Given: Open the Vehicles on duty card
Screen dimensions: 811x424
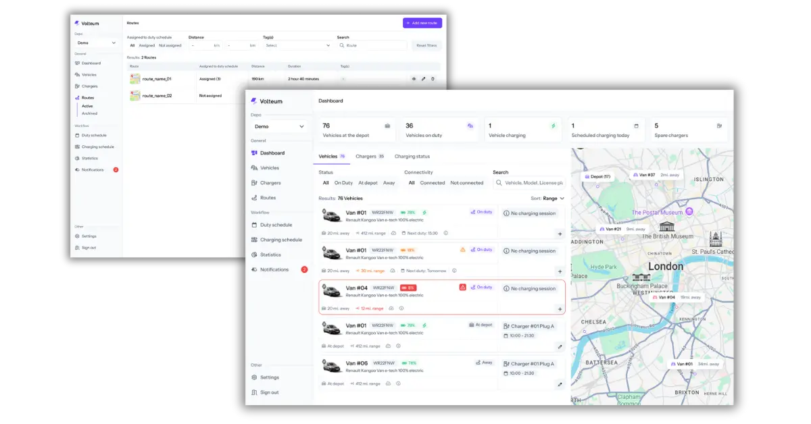Looking at the screenshot, I should pos(440,130).
